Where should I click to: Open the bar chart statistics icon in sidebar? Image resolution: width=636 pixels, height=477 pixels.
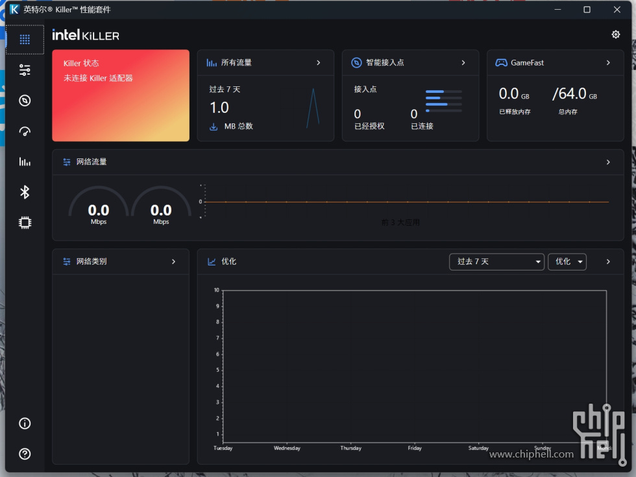pos(25,162)
